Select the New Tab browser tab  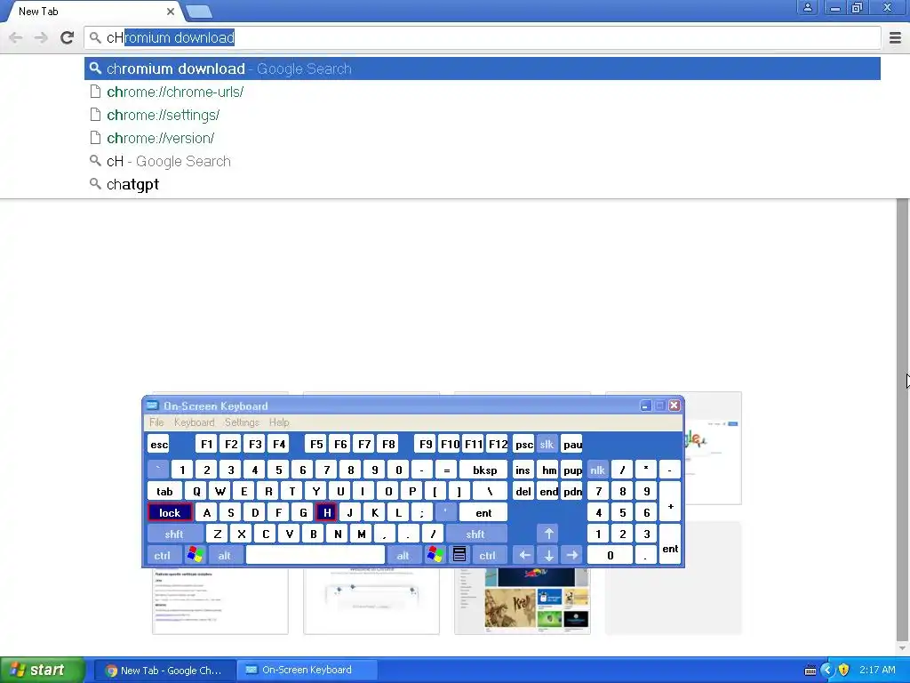coord(92,12)
